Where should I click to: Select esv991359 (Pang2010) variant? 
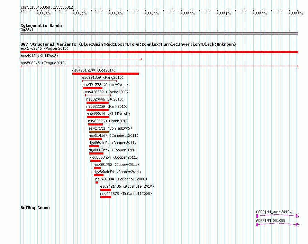coord(103,77)
